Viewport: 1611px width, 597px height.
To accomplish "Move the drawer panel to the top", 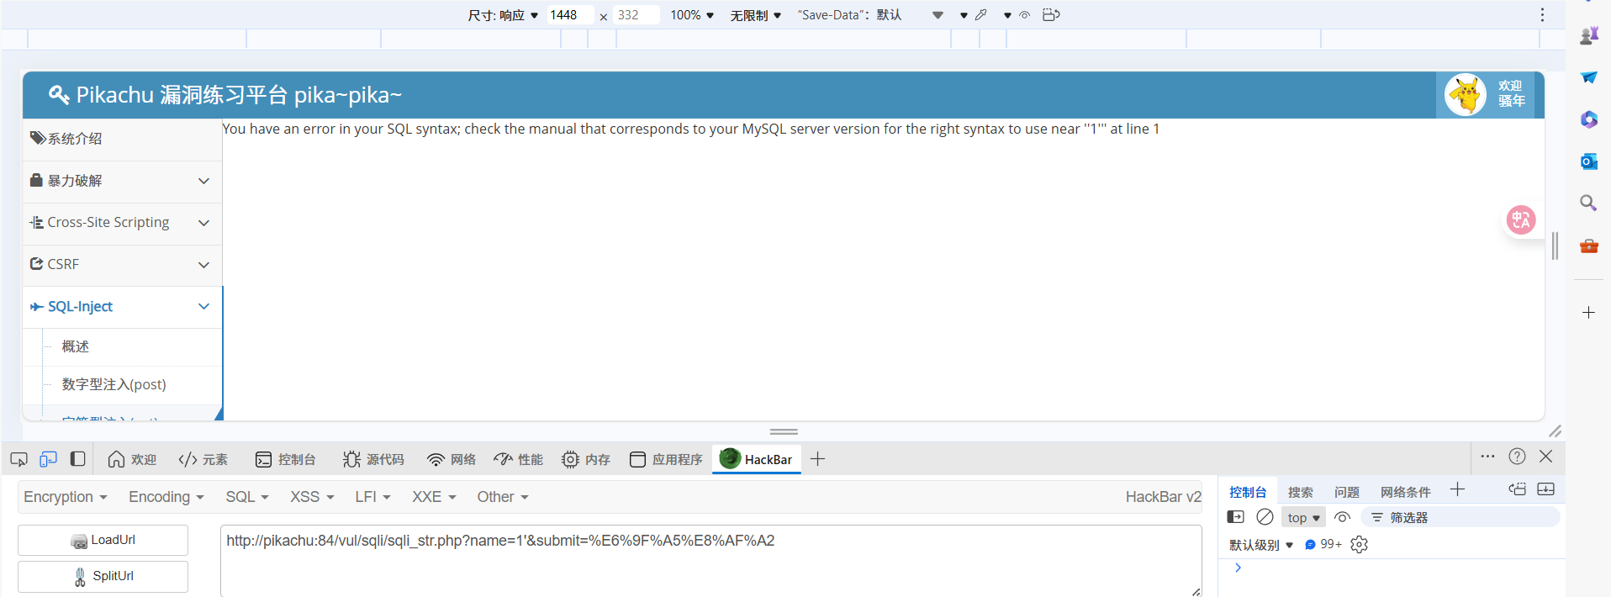I will tap(1517, 489).
